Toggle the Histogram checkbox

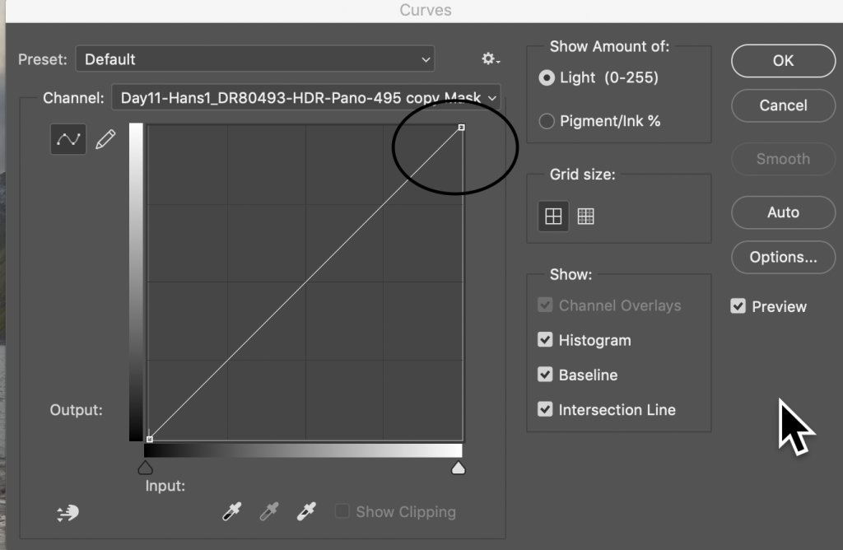tap(545, 340)
